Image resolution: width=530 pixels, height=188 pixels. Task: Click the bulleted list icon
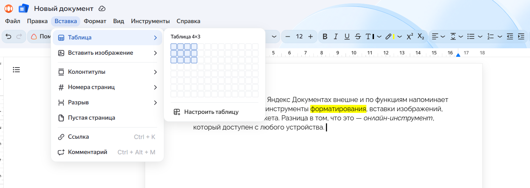pos(471,37)
